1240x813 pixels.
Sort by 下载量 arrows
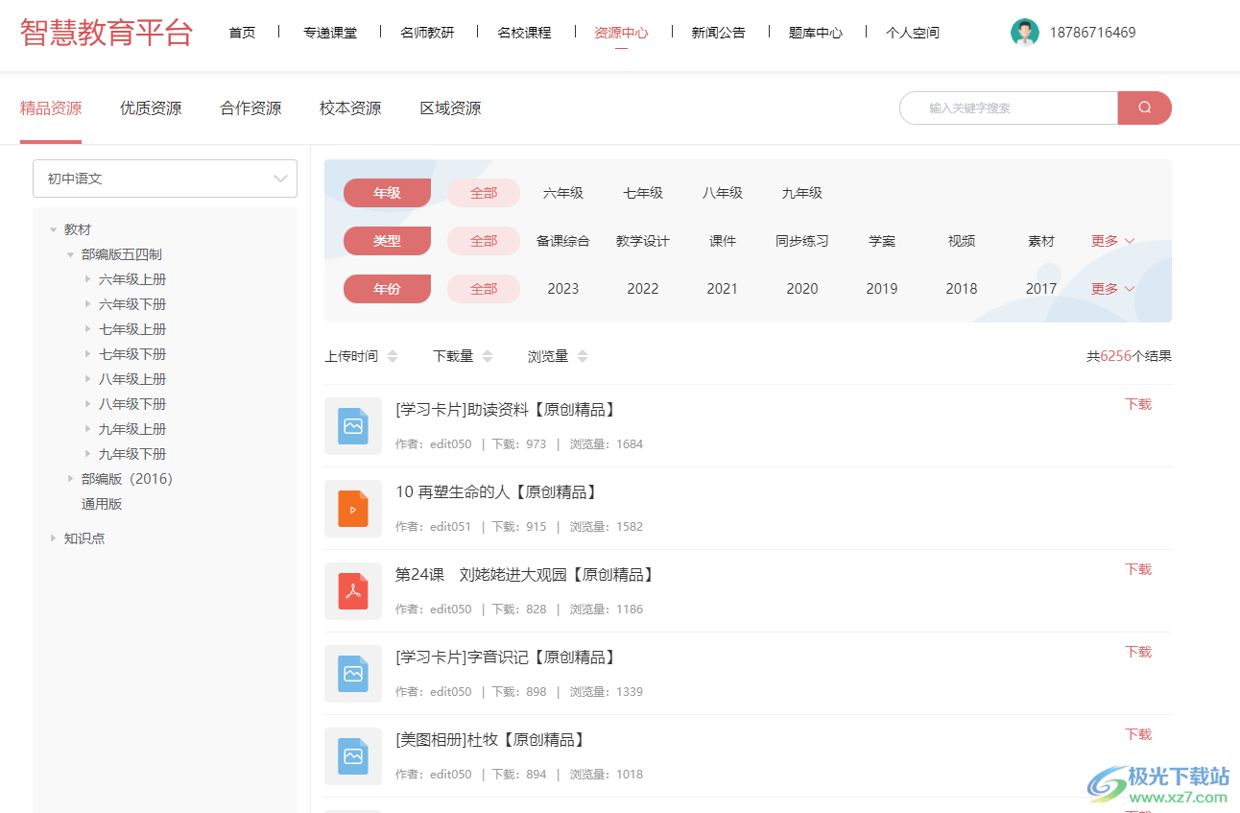(x=488, y=356)
